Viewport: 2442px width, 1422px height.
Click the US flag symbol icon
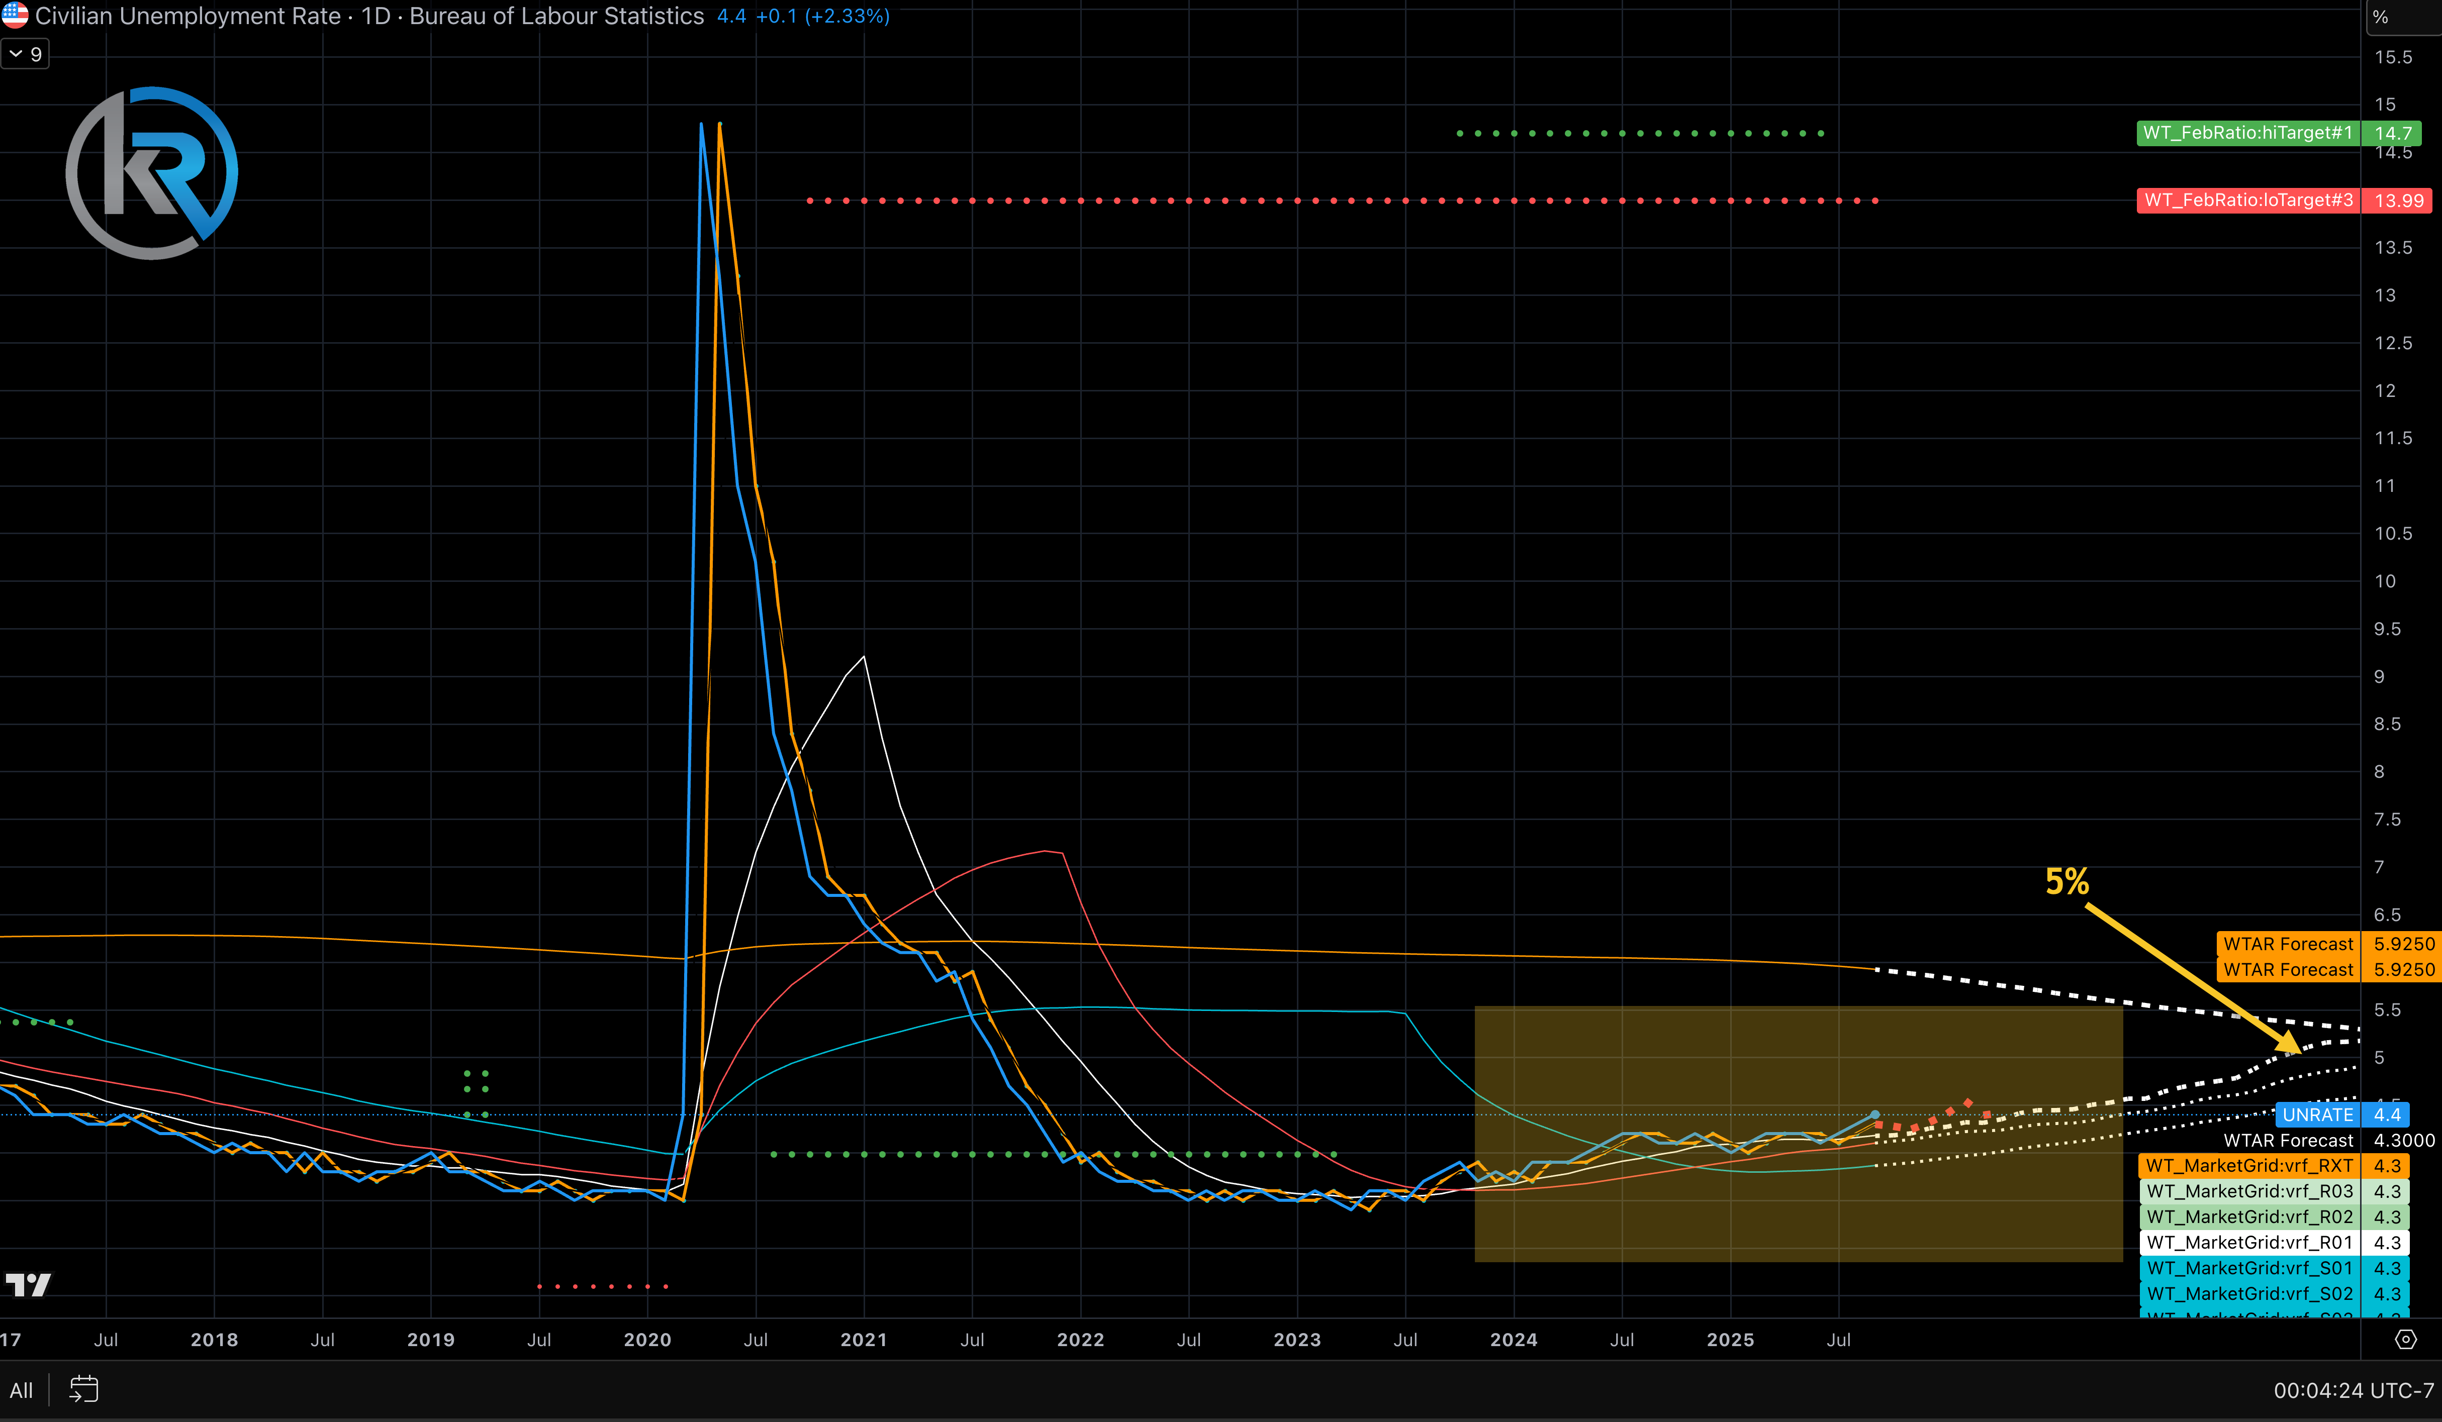point(15,15)
